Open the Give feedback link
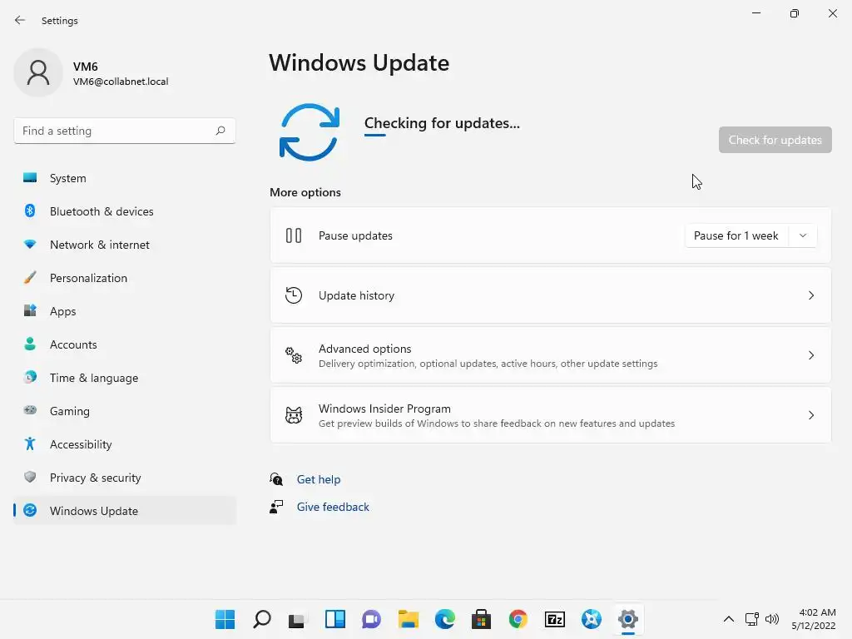Image resolution: width=852 pixels, height=639 pixels. click(333, 507)
